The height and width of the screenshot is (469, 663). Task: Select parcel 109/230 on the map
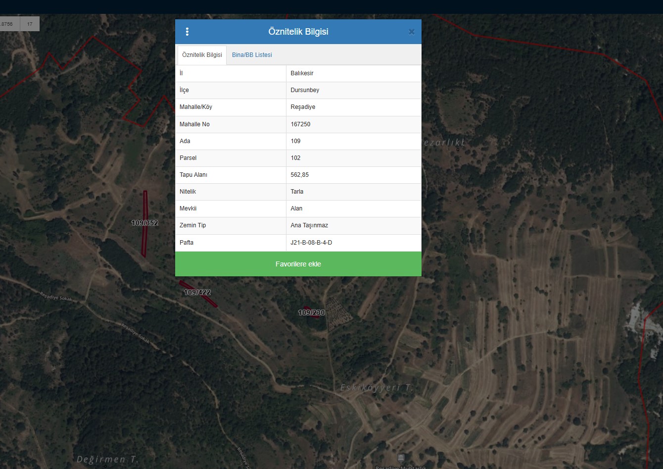click(311, 313)
